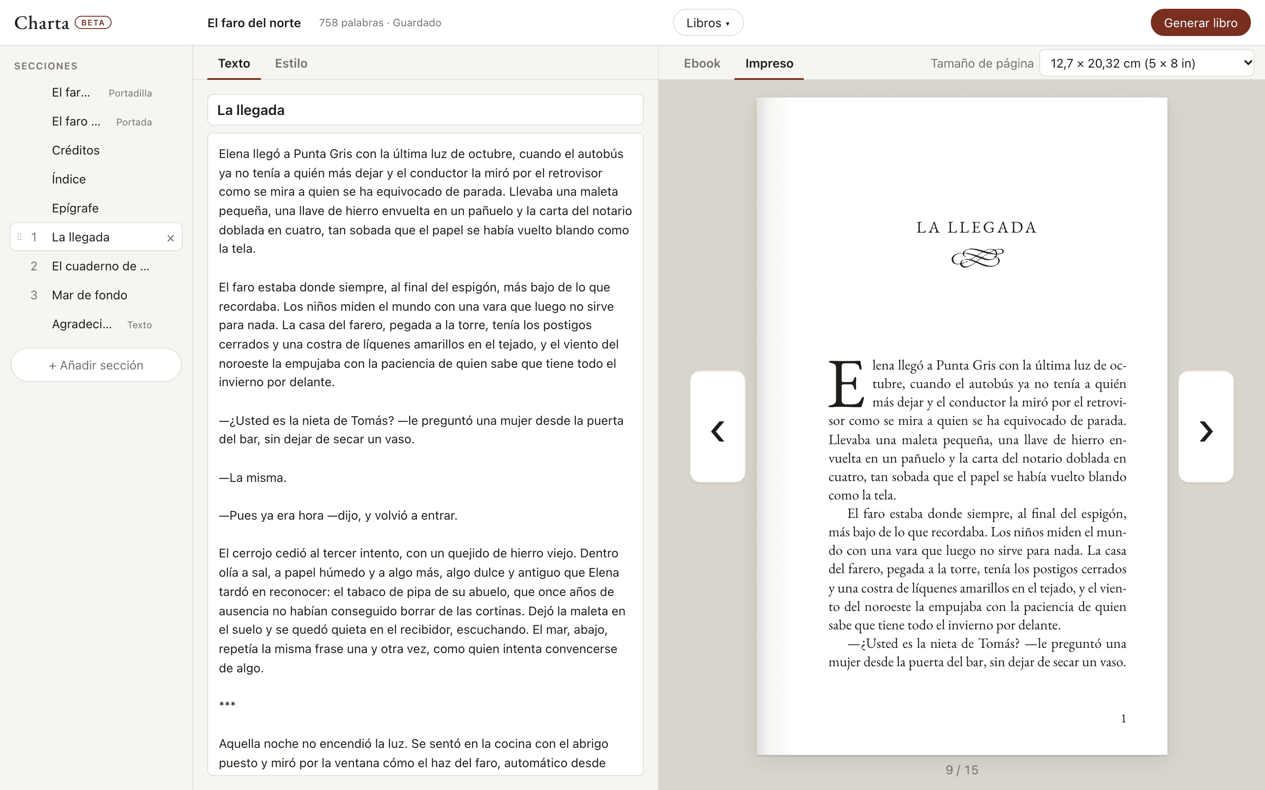Screen dimensions: 1265x790
Task: Click the printed page preview
Action: (x=961, y=426)
